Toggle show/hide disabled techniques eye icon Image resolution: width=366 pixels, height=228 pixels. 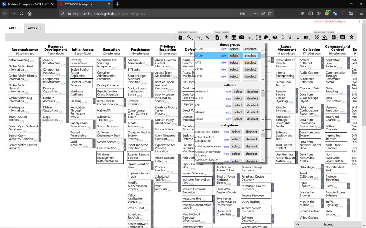[x=275, y=37]
